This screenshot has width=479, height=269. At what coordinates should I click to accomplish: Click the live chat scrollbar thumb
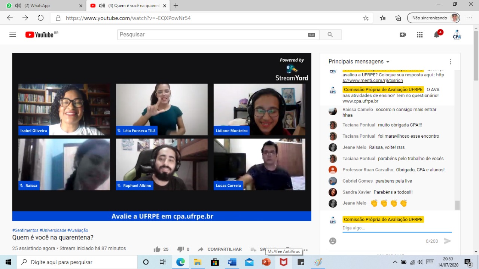pyautogui.click(x=457, y=205)
